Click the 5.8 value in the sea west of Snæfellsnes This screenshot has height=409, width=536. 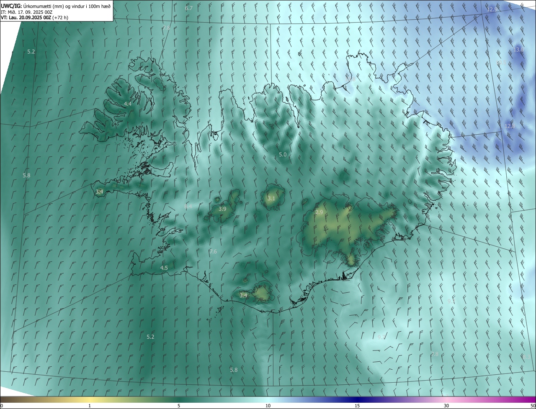pyautogui.click(x=26, y=175)
